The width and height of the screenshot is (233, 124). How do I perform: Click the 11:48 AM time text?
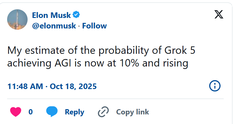pos(25,86)
